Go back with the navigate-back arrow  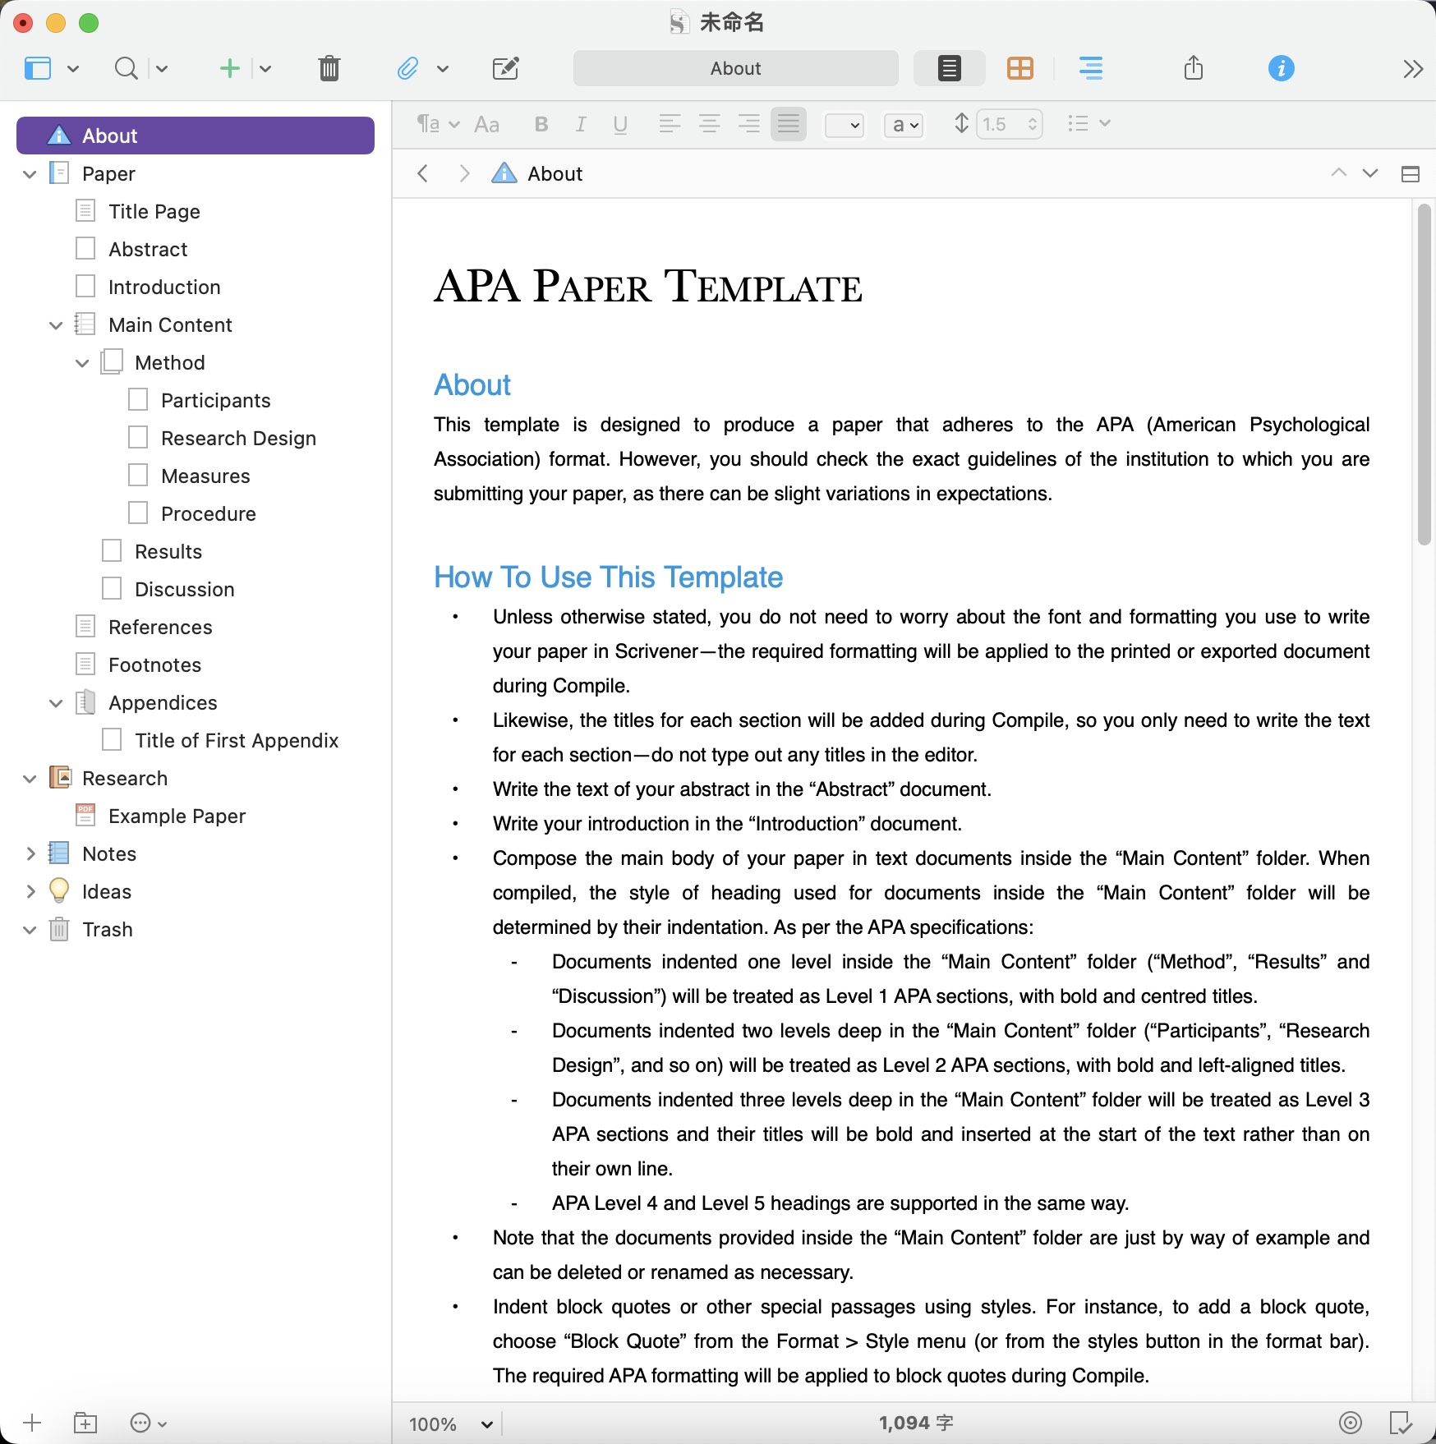(423, 173)
